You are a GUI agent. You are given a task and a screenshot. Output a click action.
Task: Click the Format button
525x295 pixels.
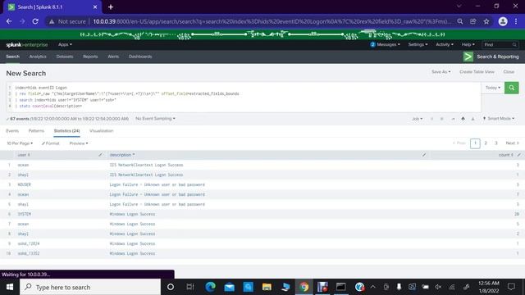click(51, 143)
